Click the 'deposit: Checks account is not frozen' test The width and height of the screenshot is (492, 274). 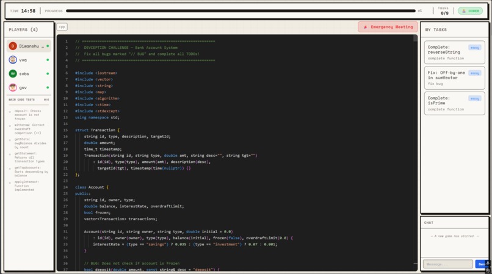pos(28,115)
